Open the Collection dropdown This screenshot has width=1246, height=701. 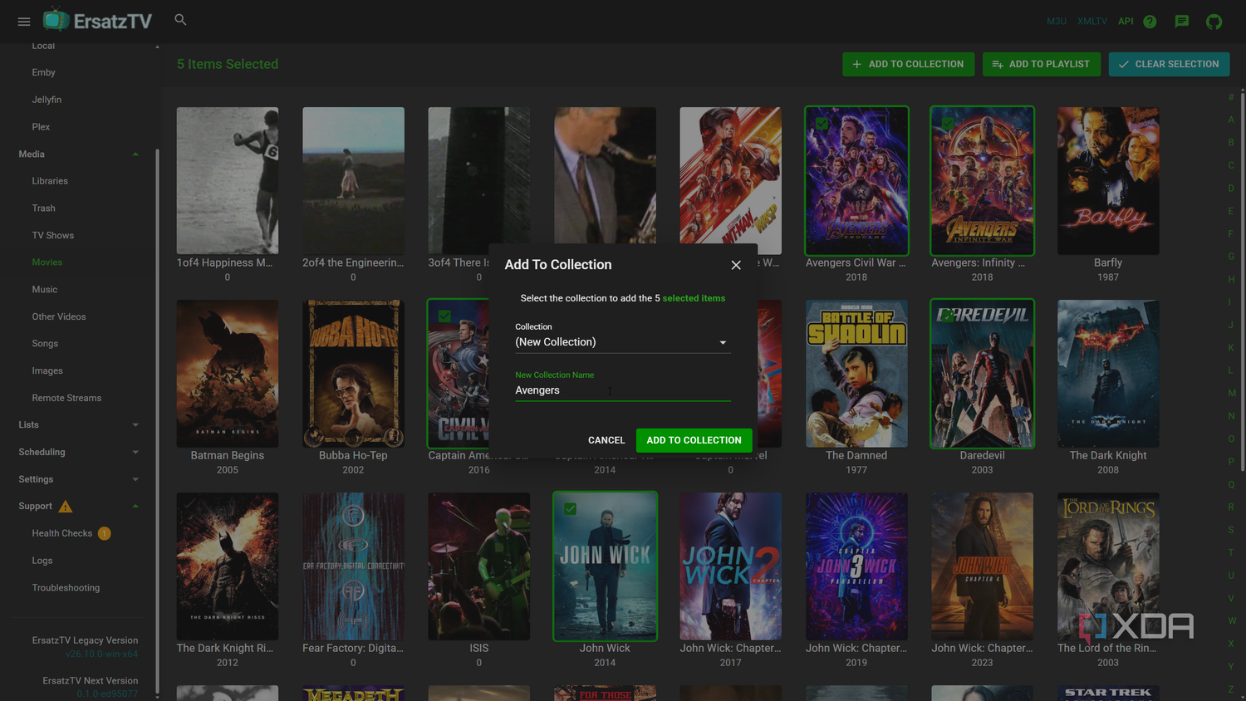[623, 342]
